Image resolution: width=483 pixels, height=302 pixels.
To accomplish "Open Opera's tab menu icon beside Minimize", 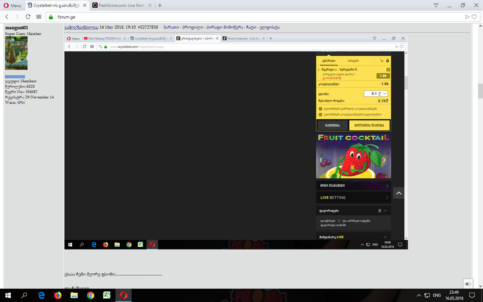I will click(436, 5).
